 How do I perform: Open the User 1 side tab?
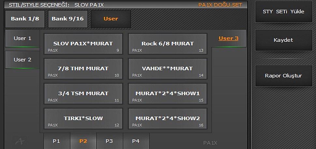pos(22,39)
